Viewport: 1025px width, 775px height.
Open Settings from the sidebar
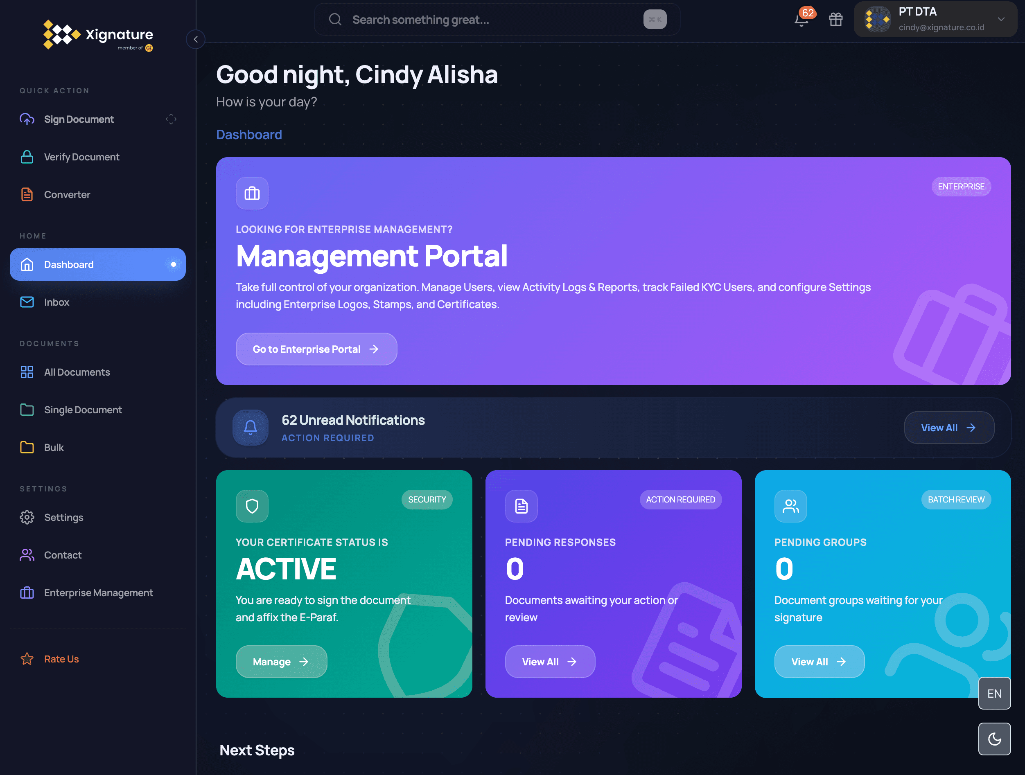pos(98,517)
